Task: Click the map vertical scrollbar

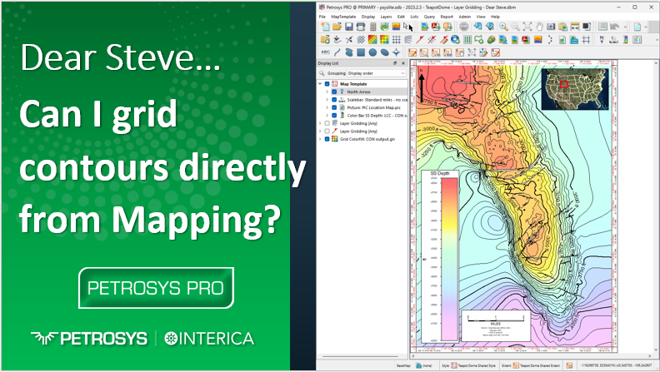Action: (657, 206)
